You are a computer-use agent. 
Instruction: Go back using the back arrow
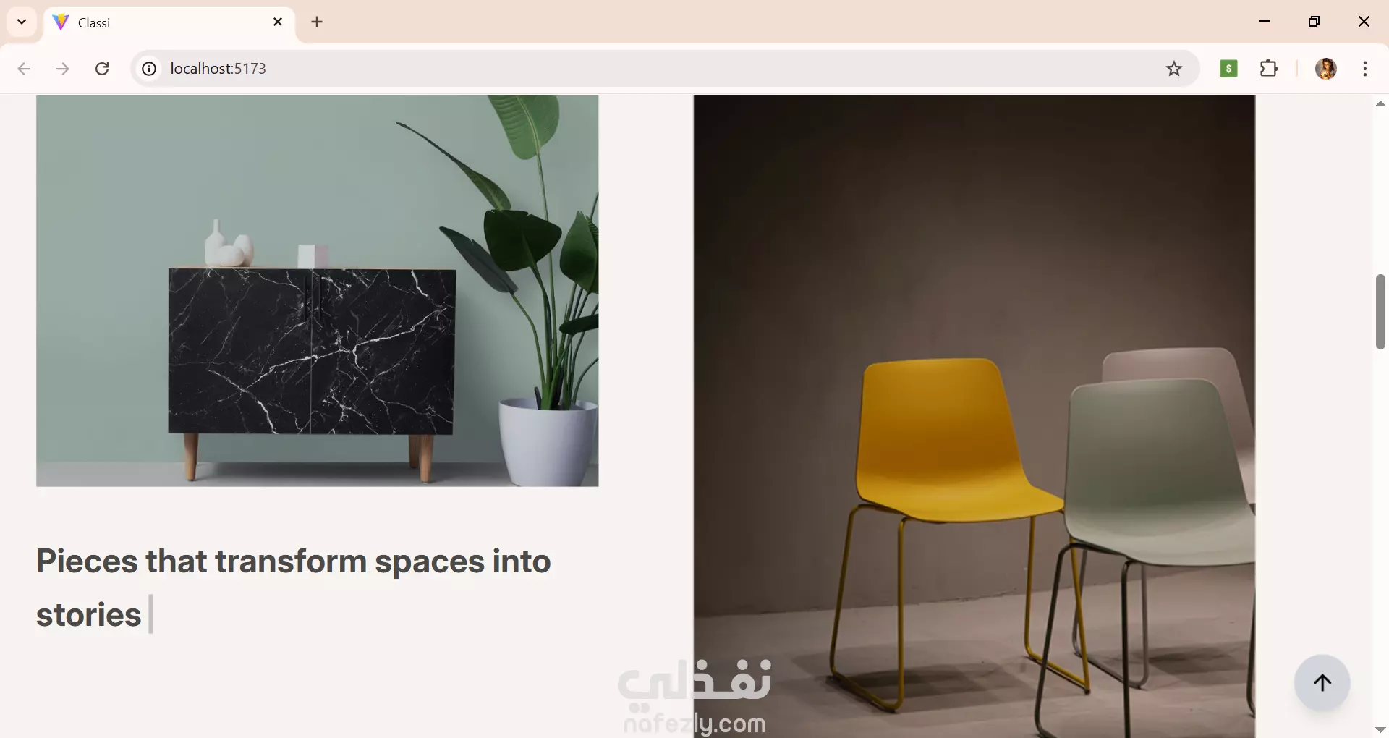(24, 69)
